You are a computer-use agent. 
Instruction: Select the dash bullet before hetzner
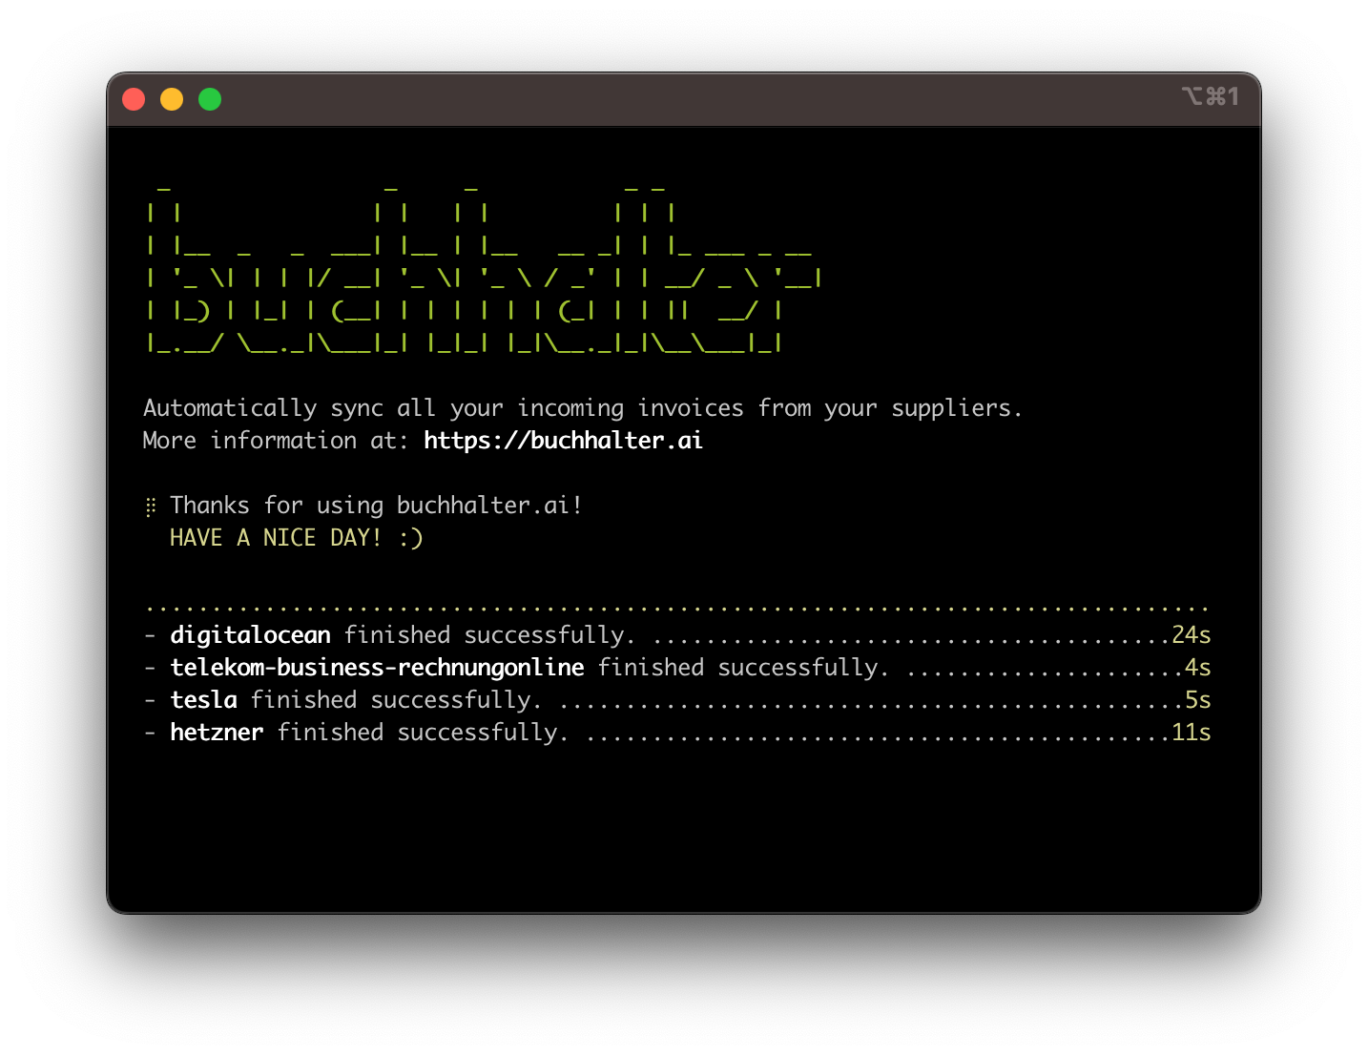(x=149, y=732)
